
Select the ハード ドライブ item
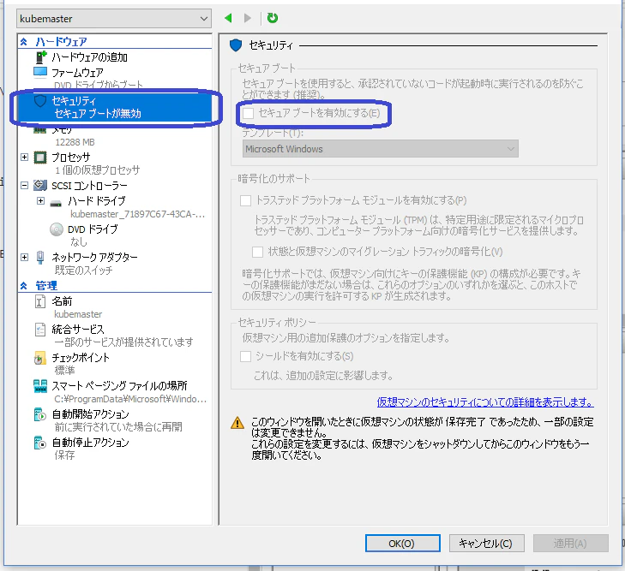97,201
